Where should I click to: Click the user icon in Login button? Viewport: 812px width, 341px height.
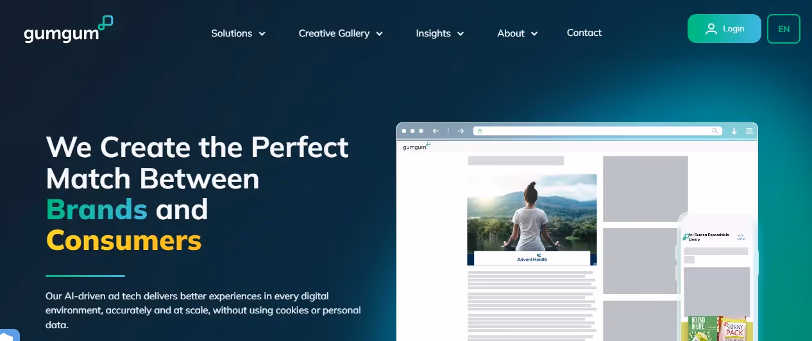pos(711,29)
